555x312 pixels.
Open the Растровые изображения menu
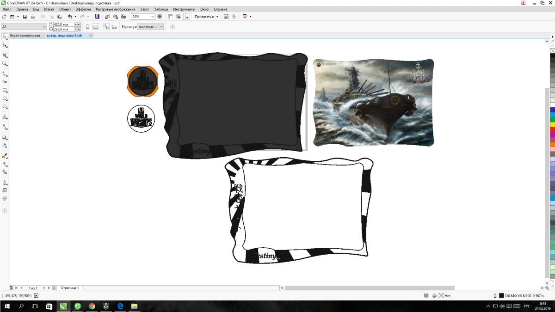[116, 9]
